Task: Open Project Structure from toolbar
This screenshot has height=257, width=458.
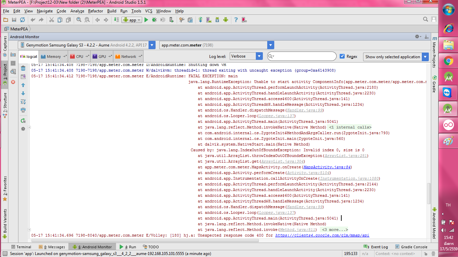Action: pos(190,20)
